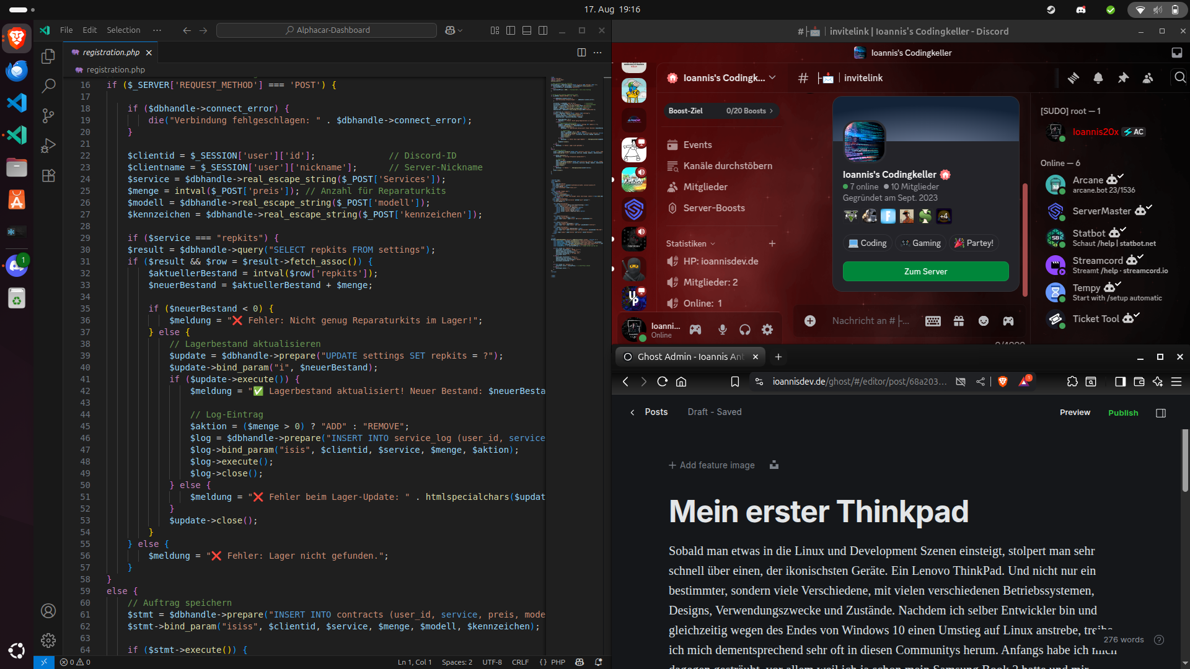Open Source Control view in VS Code
This screenshot has height=669, width=1190.
[48, 116]
